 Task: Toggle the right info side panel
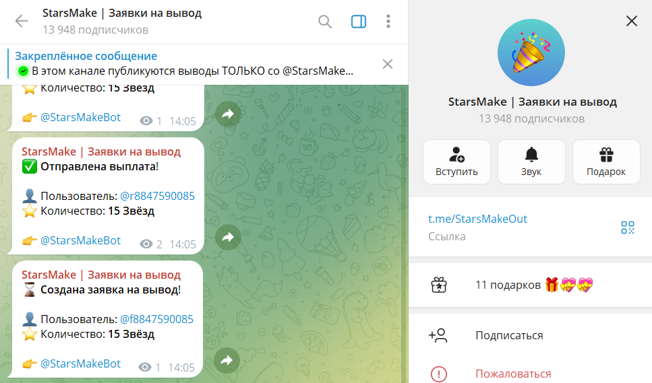359,21
